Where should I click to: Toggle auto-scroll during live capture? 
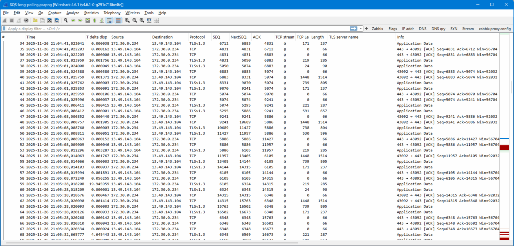[x=109, y=21]
